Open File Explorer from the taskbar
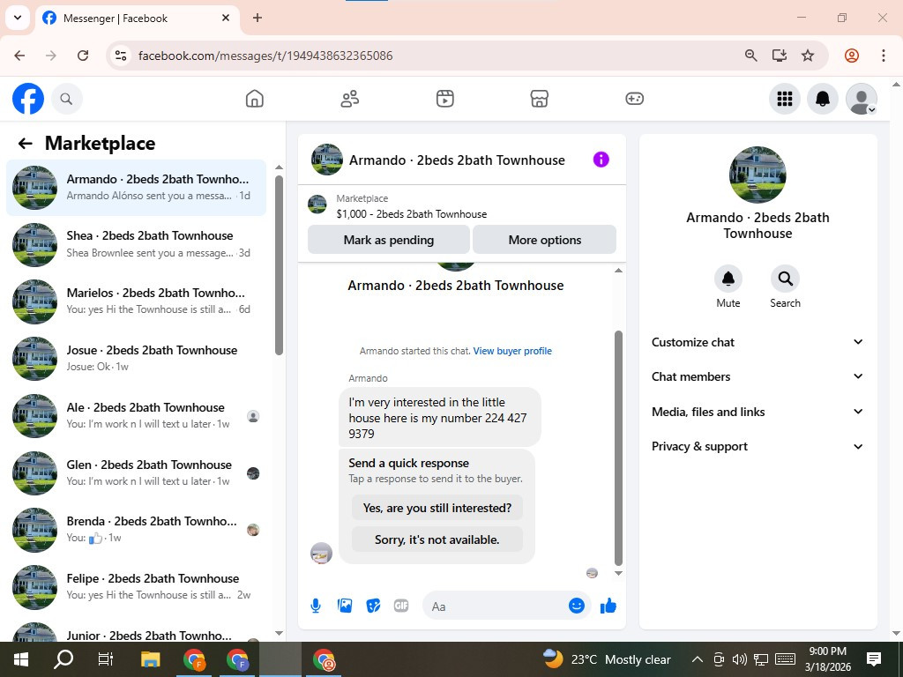Image resolution: width=903 pixels, height=677 pixels. pos(150,659)
